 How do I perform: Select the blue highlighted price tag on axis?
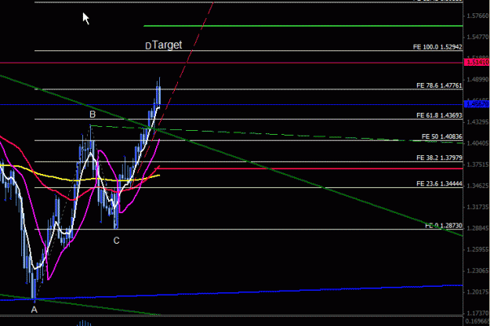(x=477, y=104)
